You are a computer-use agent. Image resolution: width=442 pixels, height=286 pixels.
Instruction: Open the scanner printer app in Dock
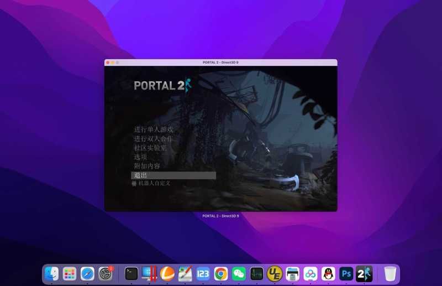(x=293, y=274)
